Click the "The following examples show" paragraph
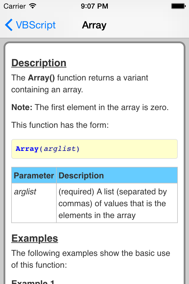This screenshot has height=284, width=189. [x=91, y=259]
